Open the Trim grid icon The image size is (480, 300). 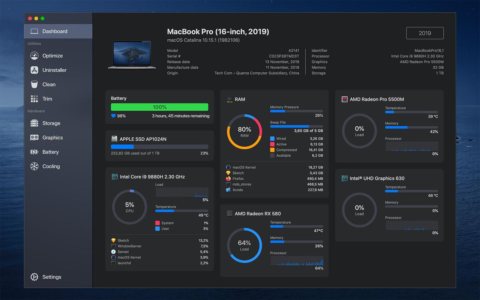(34, 99)
